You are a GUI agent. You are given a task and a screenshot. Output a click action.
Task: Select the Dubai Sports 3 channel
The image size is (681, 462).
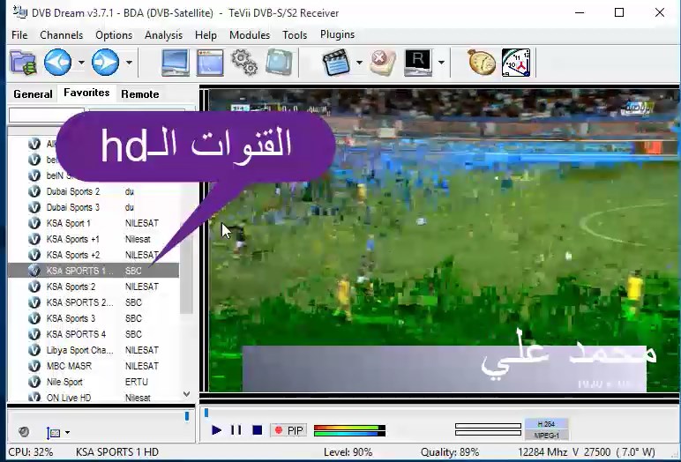[x=94, y=207]
